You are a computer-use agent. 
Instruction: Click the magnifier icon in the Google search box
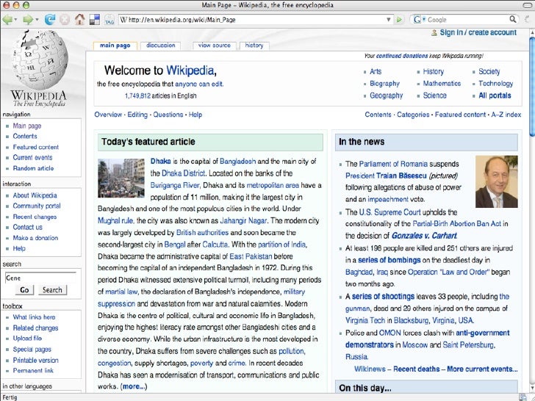(x=512, y=19)
